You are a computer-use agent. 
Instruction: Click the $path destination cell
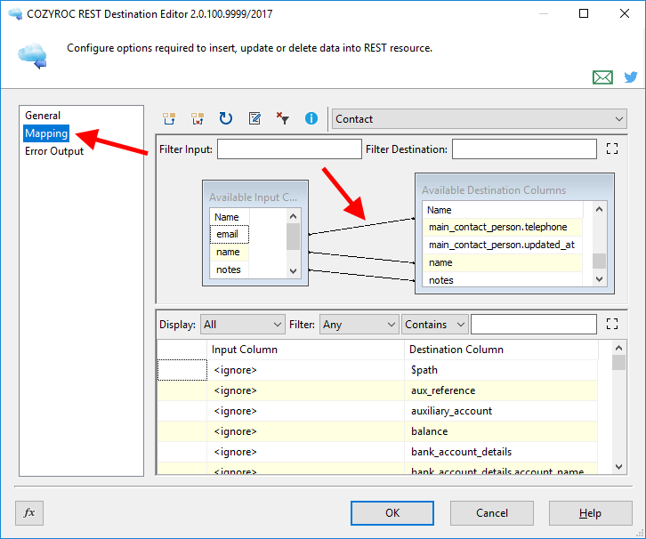coord(501,370)
